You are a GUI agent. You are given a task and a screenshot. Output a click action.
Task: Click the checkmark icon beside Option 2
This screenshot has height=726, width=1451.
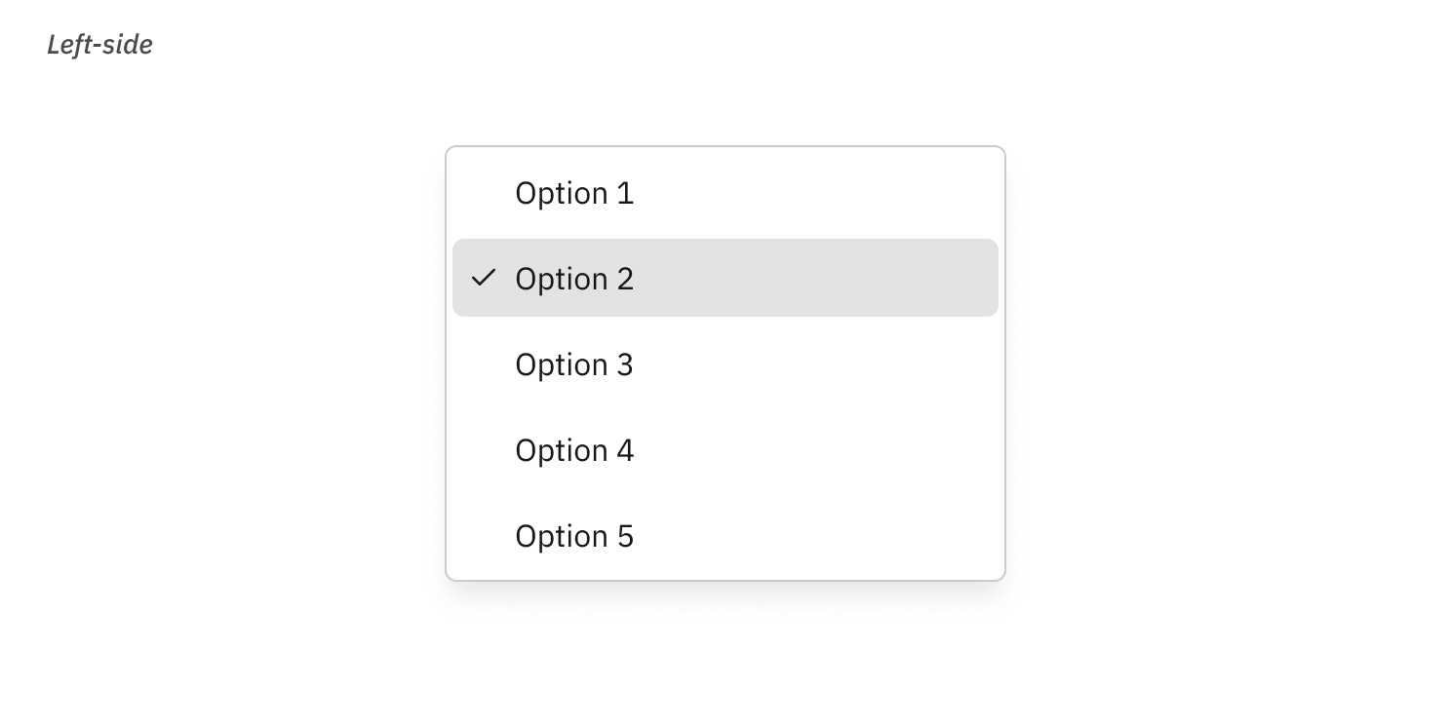coord(484,279)
